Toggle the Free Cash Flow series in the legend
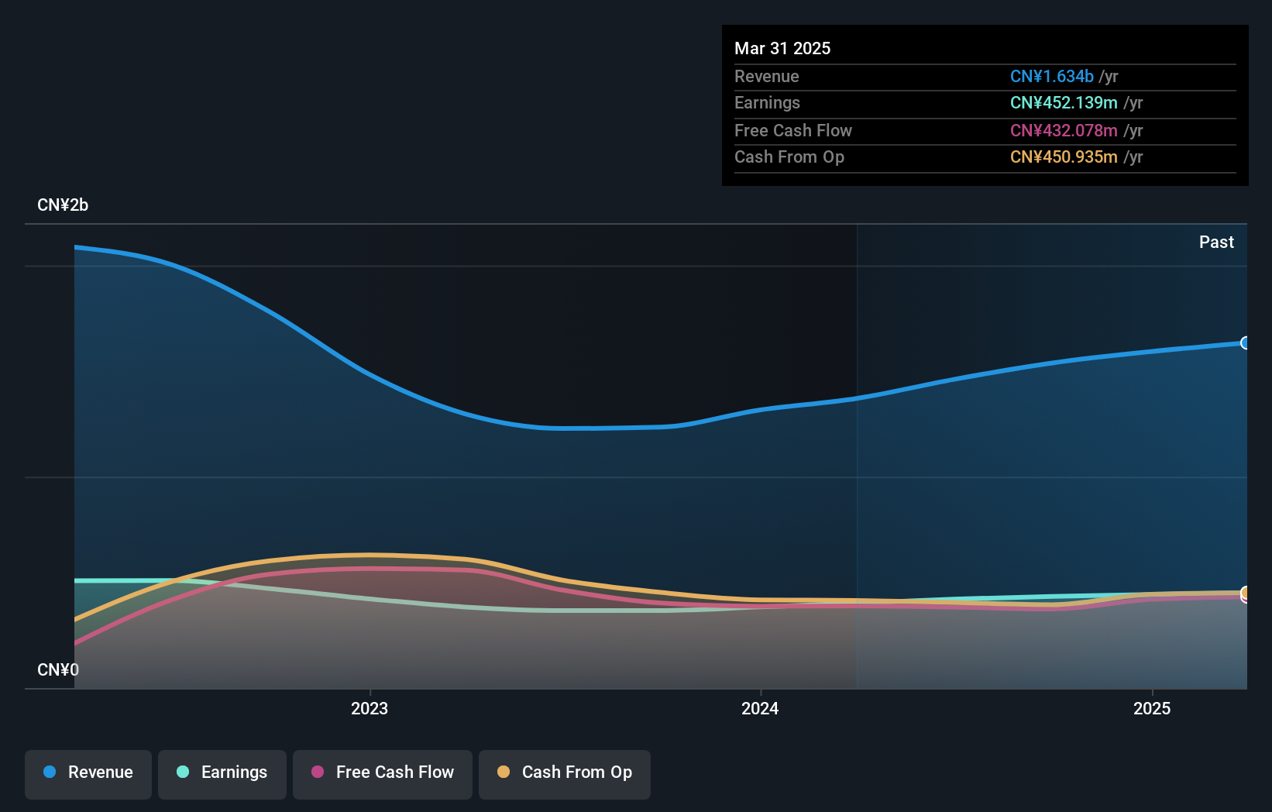The width and height of the screenshot is (1272, 812). (383, 774)
